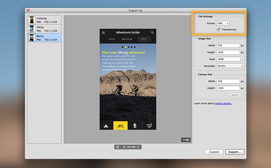
Task: Click the snorkel mask icon in preview
Action: click(x=149, y=126)
